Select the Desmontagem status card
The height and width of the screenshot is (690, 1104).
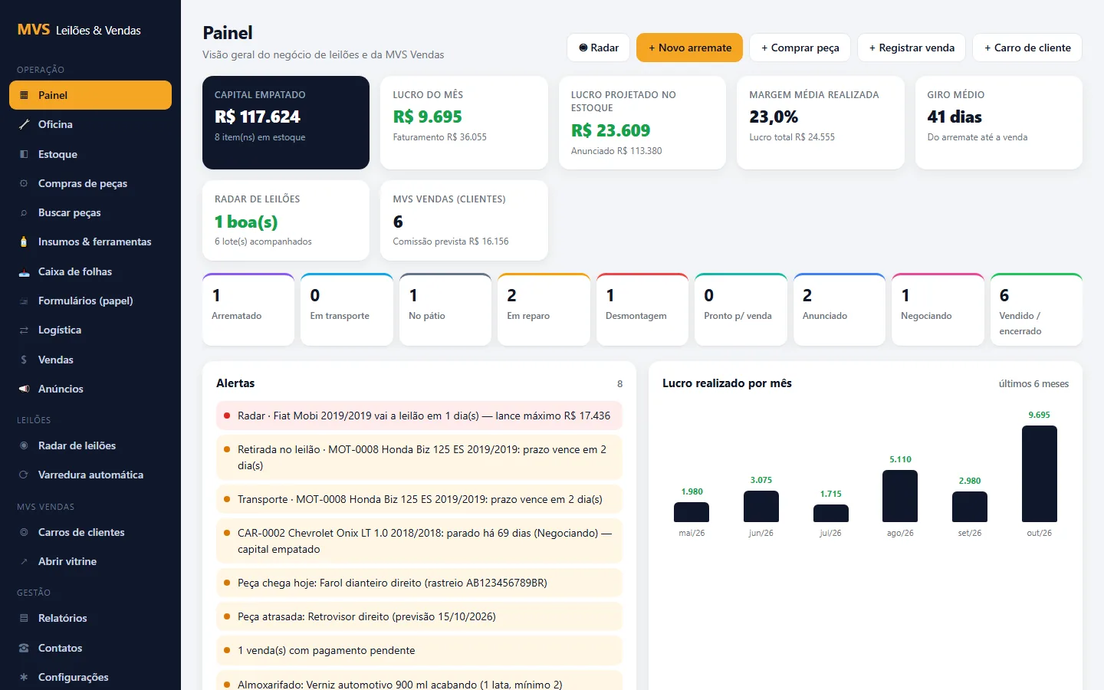point(642,310)
